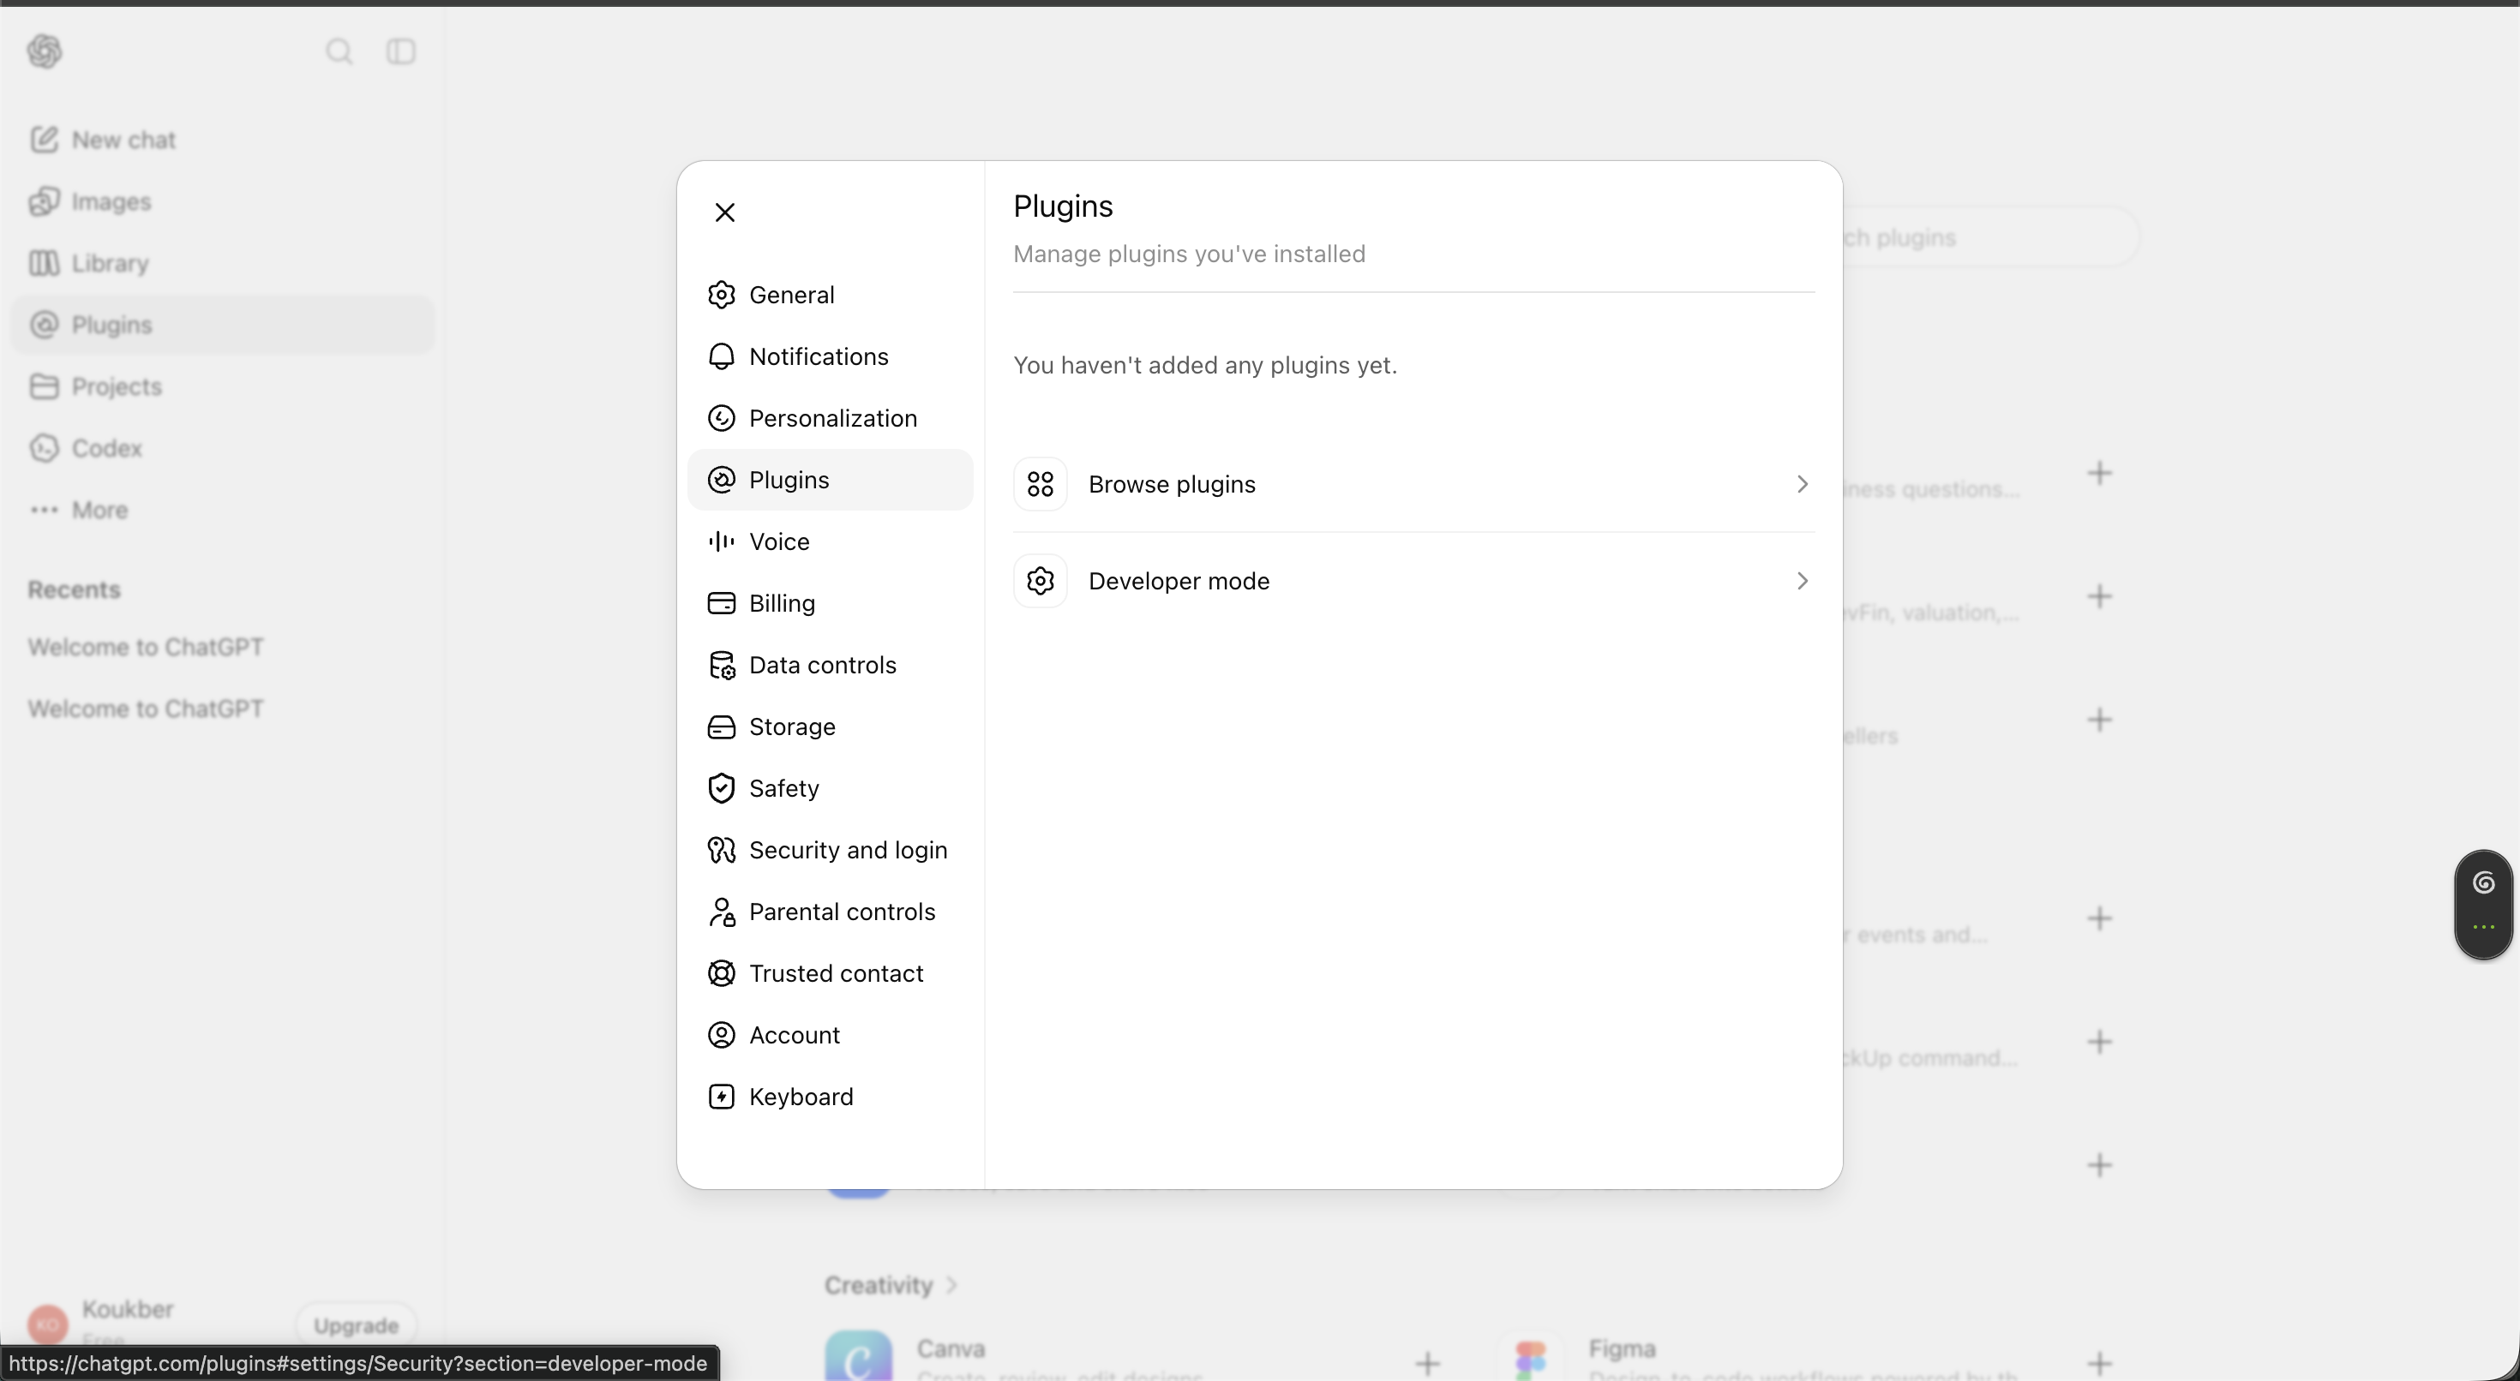Open Keyboard settings tab
2520x1381 pixels.
point(830,1096)
